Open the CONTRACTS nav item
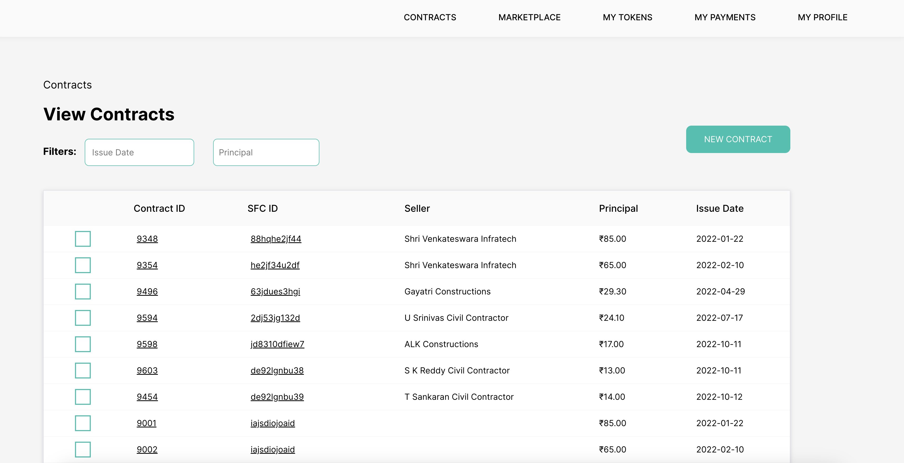The width and height of the screenshot is (904, 463). [x=430, y=17]
